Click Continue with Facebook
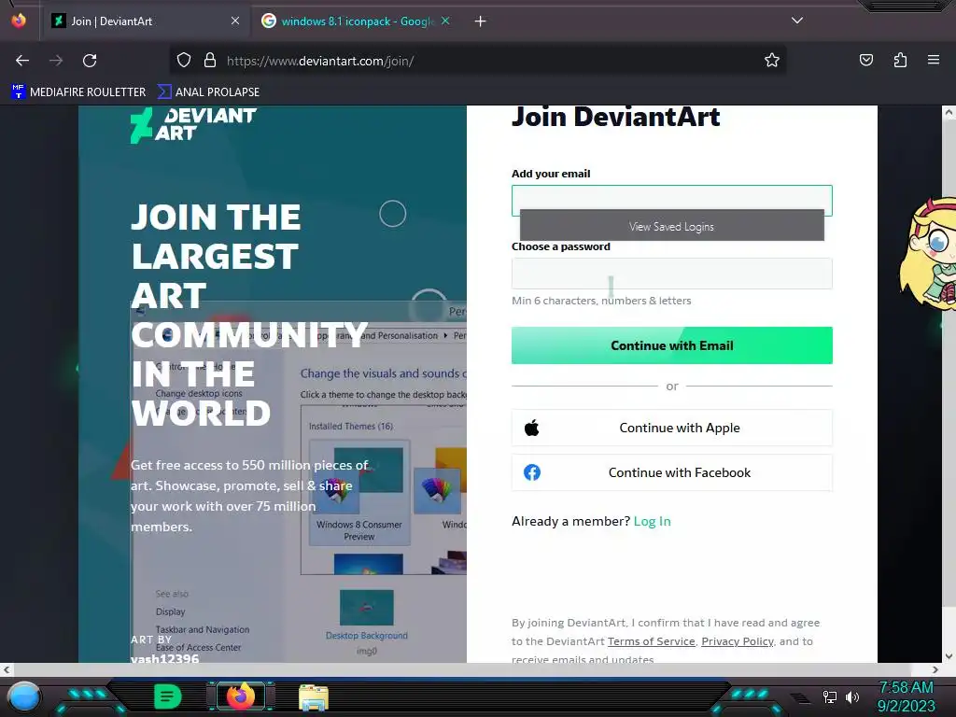 point(672,472)
